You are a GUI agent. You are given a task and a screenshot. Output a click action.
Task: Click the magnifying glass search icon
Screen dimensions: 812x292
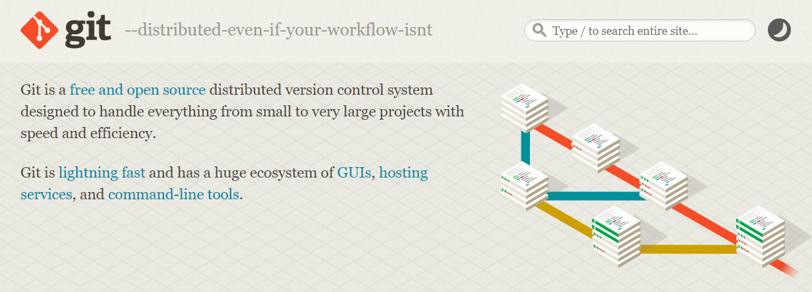coord(539,30)
